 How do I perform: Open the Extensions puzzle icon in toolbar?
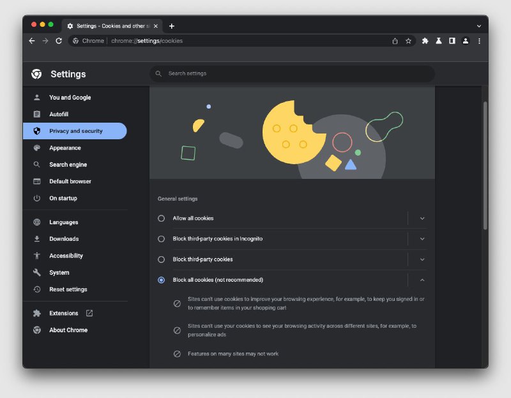point(425,41)
